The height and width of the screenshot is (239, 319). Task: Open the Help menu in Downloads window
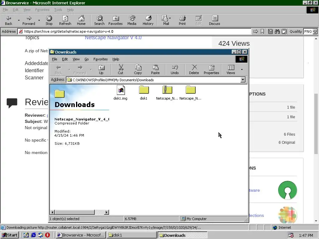pyautogui.click(x=116, y=59)
